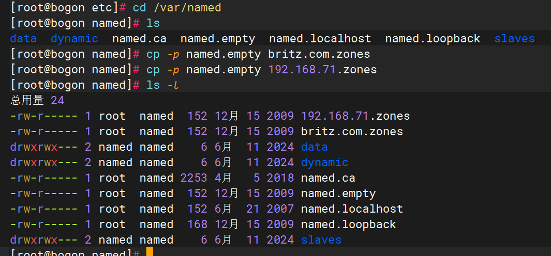
Task: Click 'named.loopback' in the first ls output row
Action: pos(433,39)
